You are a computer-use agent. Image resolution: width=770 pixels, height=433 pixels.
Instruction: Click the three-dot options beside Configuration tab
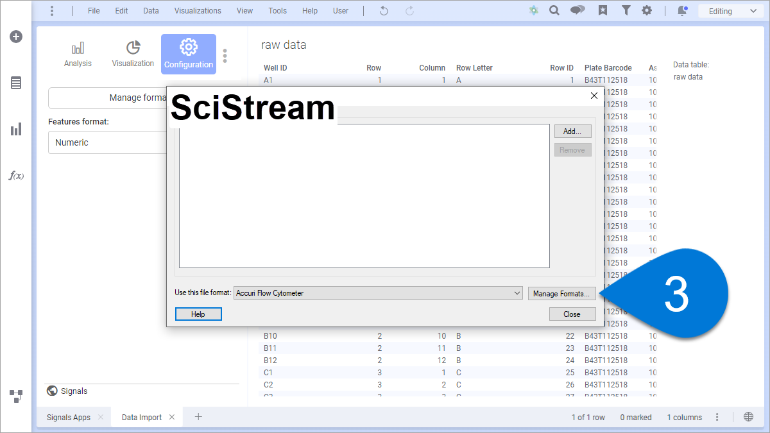click(x=225, y=55)
